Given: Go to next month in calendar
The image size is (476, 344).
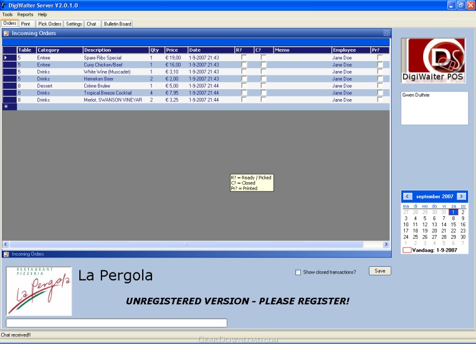Looking at the screenshot, I should (x=461, y=196).
